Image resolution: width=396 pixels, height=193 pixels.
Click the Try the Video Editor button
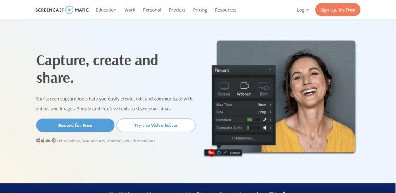[x=156, y=125]
